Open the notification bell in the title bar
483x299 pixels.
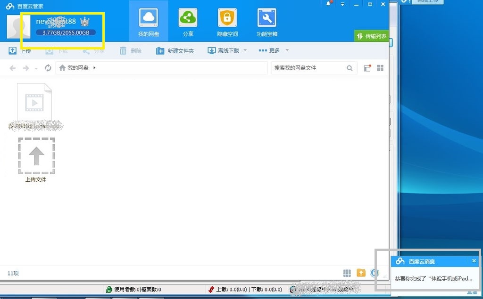328,4
